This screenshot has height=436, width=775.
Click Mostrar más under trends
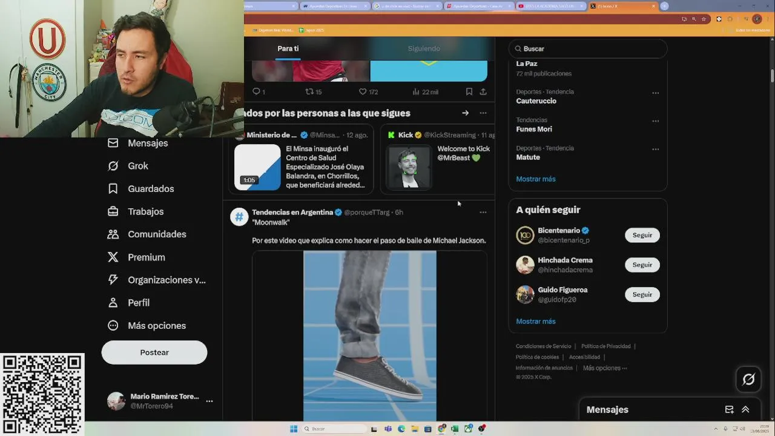click(536, 179)
